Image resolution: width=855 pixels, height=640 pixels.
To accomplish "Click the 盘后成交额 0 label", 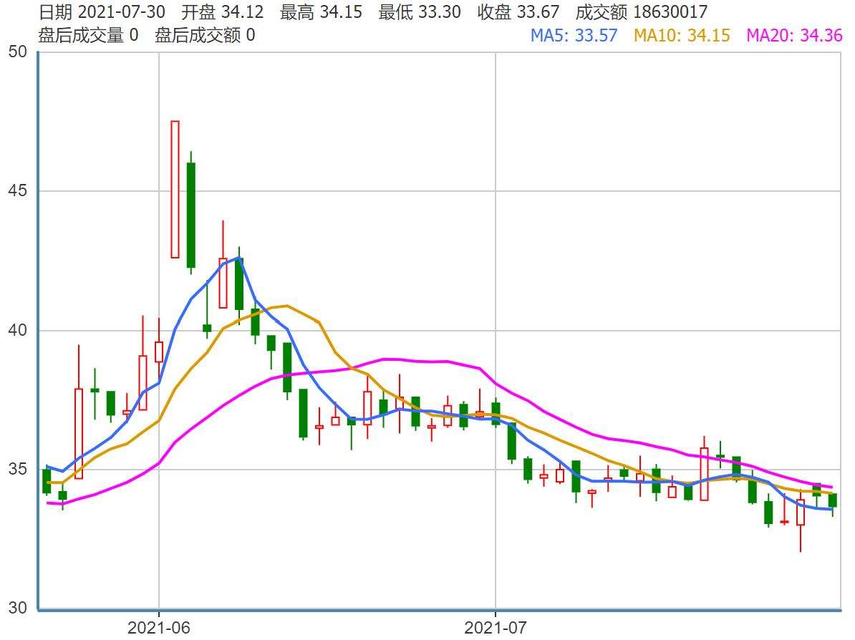I will [x=205, y=35].
